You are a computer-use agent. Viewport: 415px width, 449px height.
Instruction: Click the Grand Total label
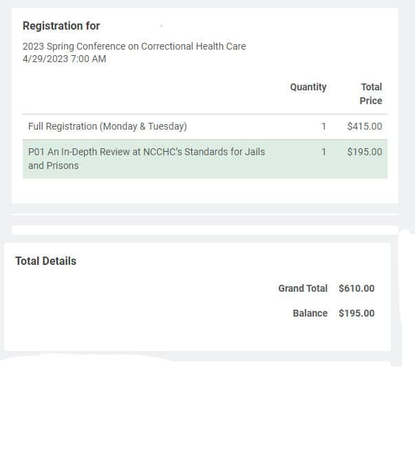coord(303,288)
